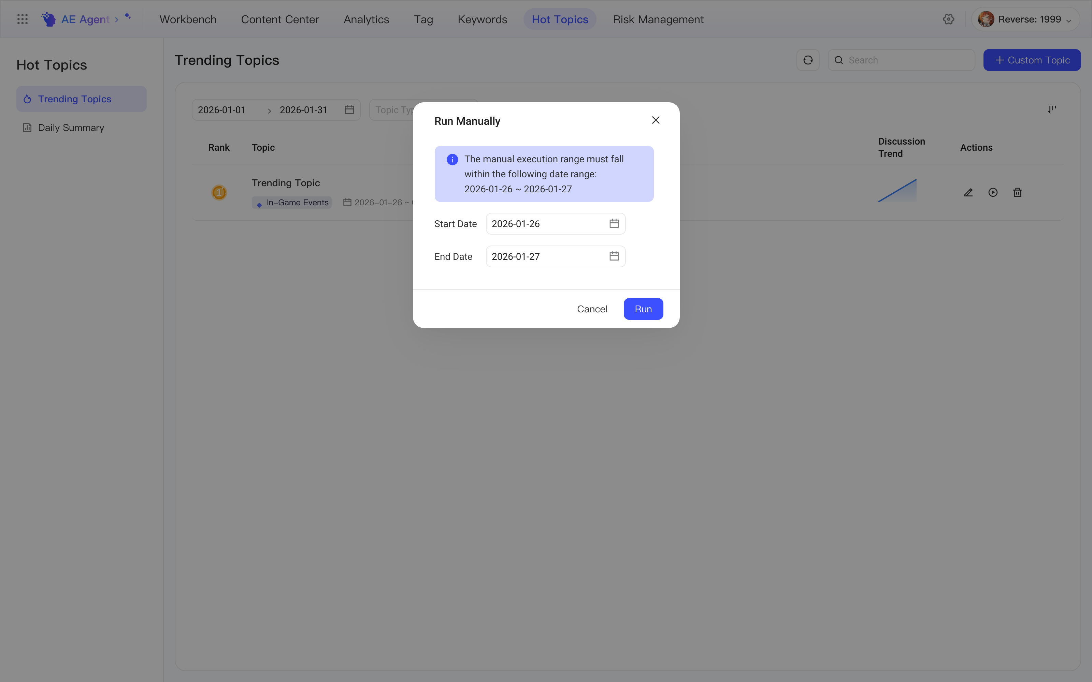The height and width of the screenshot is (682, 1092).
Task: Click the In-Game Events tag
Action: click(x=291, y=203)
